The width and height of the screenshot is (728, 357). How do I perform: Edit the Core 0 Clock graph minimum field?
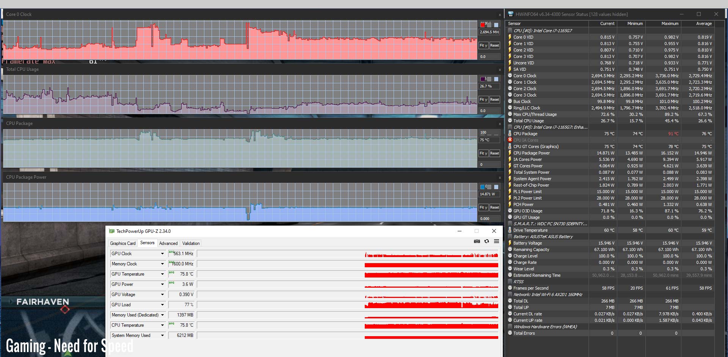click(490, 57)
